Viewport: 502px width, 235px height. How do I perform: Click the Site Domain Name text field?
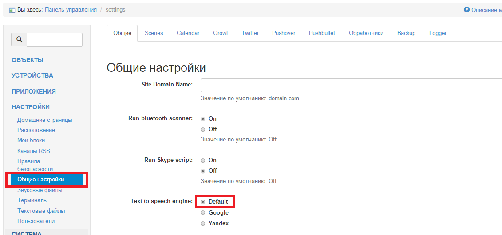(351, 86)
